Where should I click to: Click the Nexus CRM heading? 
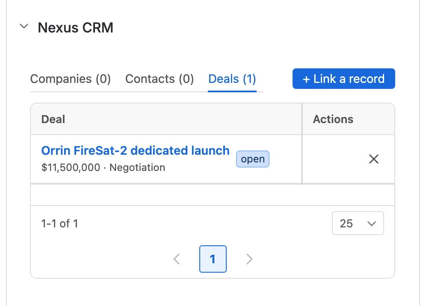pyautogui.click(x=76, y=27)
